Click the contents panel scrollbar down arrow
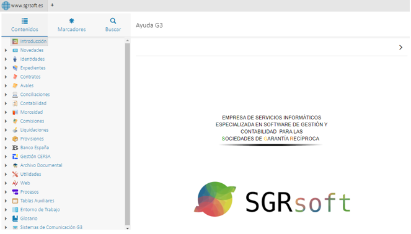The width and height of the screenshot is (411, 234). [x=127, y=228]
